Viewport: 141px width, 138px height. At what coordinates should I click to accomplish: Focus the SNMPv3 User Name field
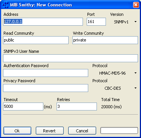coord(70,58)
